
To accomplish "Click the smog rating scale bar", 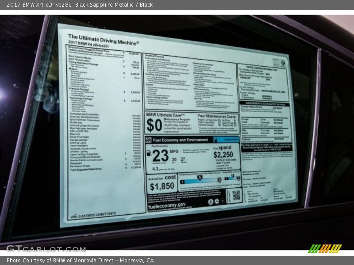I will tap(232, 179).
